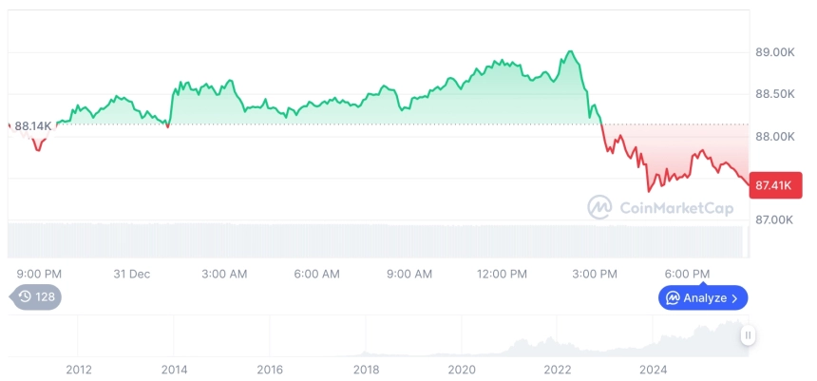Image resolution: width=817 pixels, height=381 pixels.
Task: Click the 3:00 PM time axis label
Action: coord(595,274)
